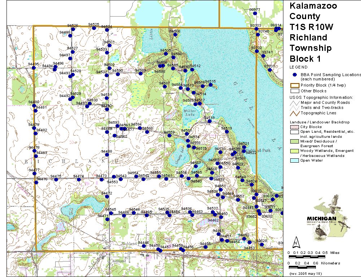Click the brown Topographic Lines legend symbol

[295, 113]
